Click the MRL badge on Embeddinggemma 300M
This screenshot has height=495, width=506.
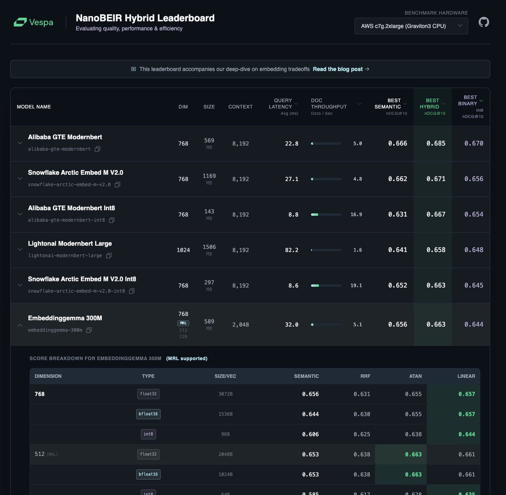coord(183,323)
